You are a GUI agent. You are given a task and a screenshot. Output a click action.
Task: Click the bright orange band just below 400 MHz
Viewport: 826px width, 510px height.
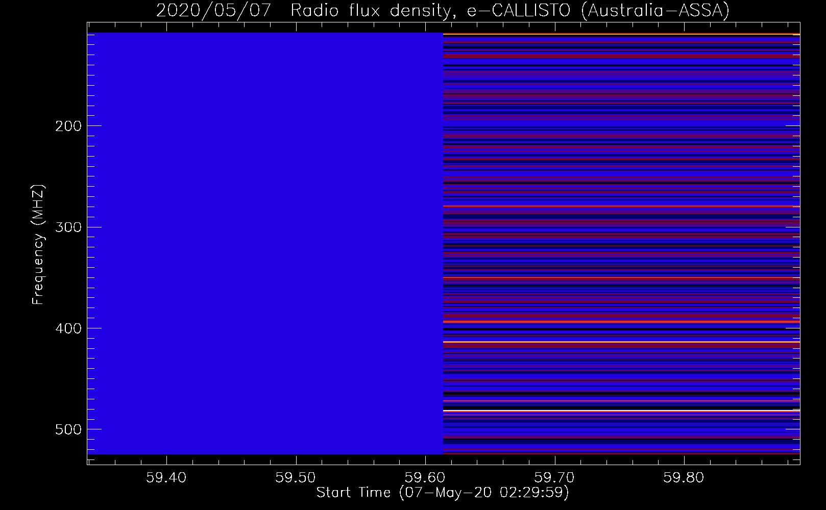[x=621, y=322]
